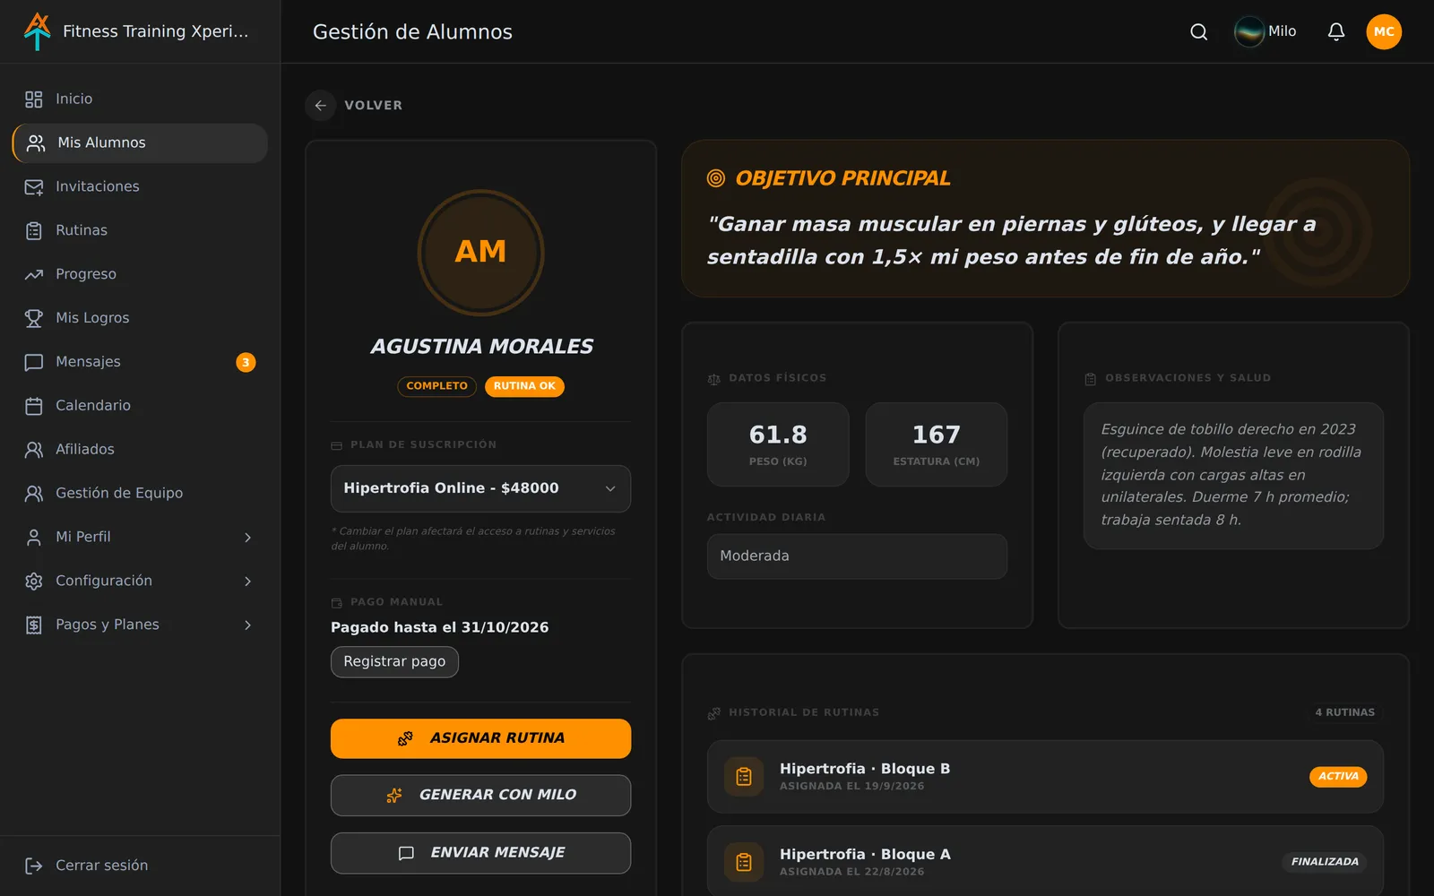Screen dimensions: 1434x896
Task: Click the search magnifier icon
Action: 1198,32
